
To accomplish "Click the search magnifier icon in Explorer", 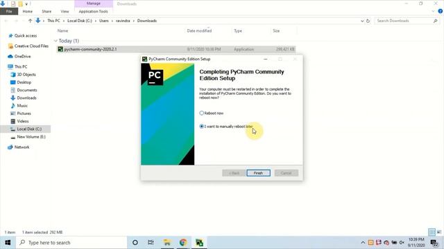I will click(435, 21).
